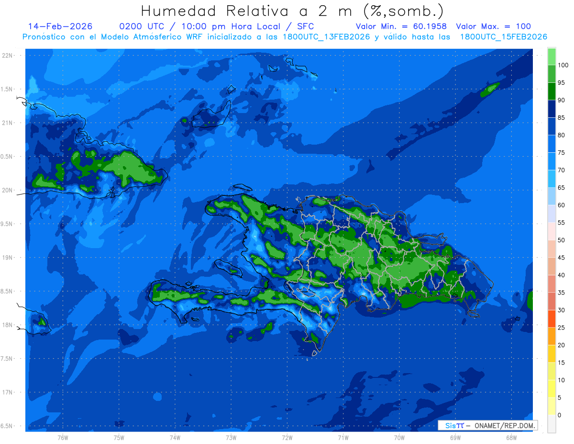
Task: Click the blue legend band between 80 and 85
Action: (552, 126)
